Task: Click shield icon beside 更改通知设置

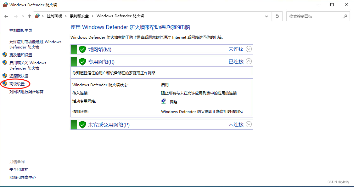Action: click(x=5, y=55)
